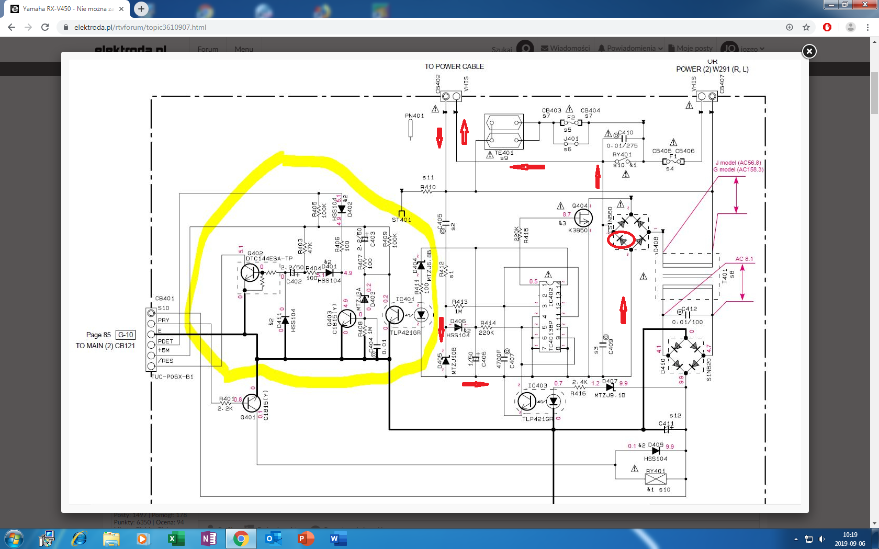Image resolution: width=879 pixels, height=549 pixels.
Task: Open the volume control in system tray
Action: tap(821, 539)
